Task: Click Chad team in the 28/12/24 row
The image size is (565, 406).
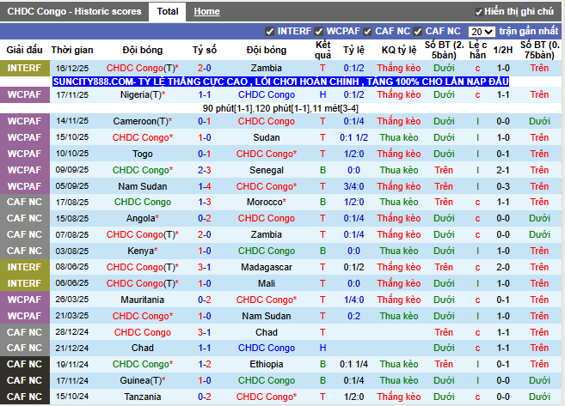Action: pos(267,332)
